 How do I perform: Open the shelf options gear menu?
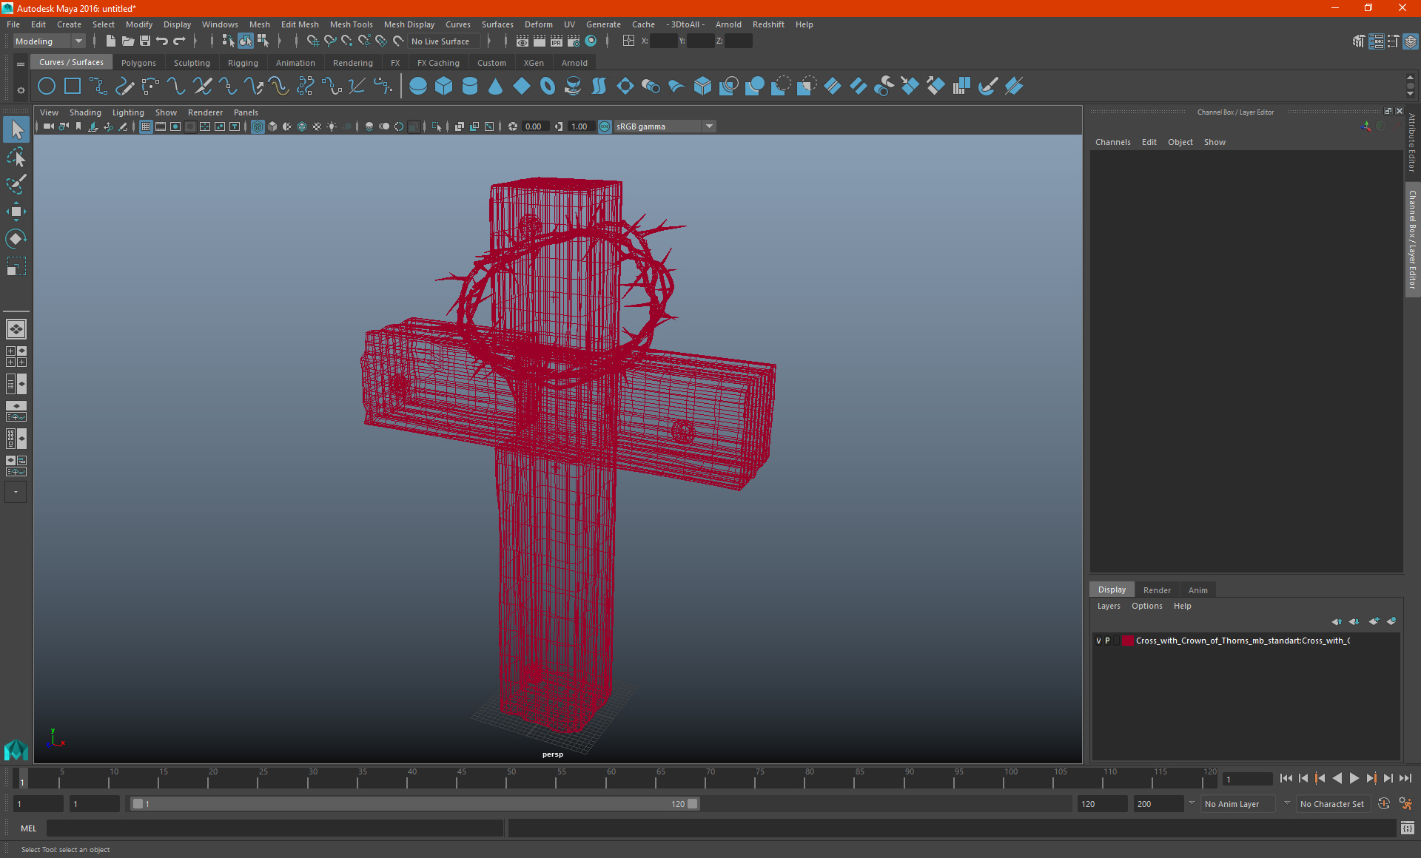coord(21,90)
